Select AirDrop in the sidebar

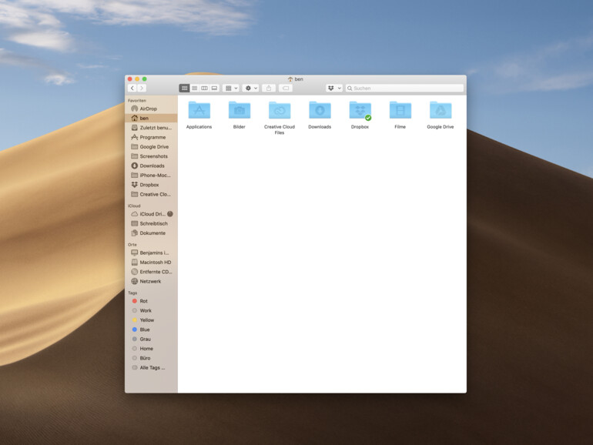pyautogui.click(x=151, y=109)
